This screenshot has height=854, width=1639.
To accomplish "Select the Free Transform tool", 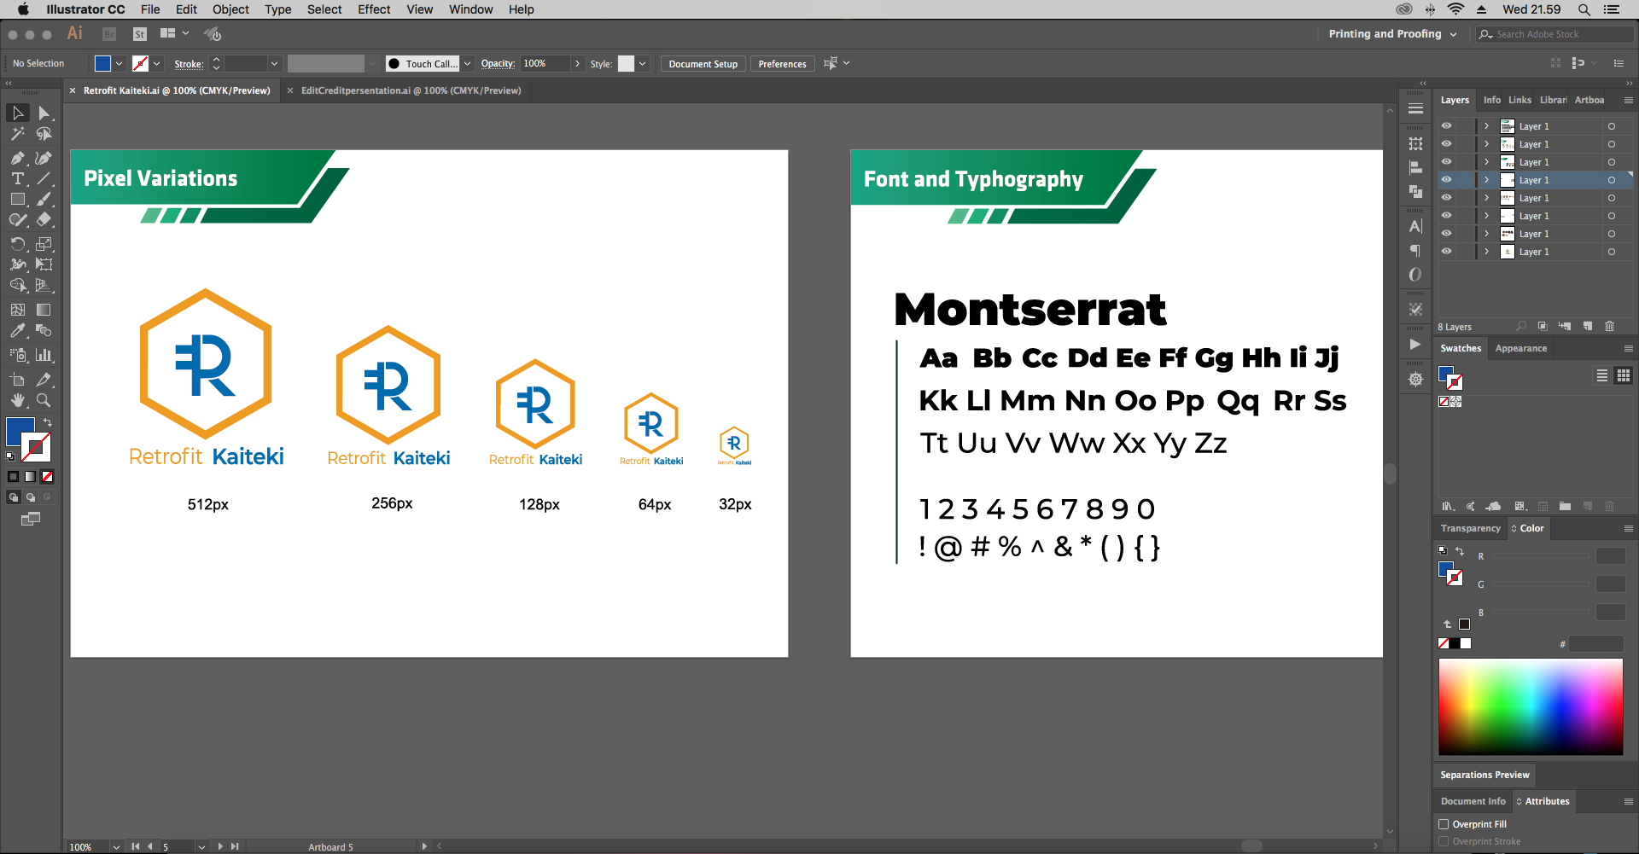I will point(44,264).
